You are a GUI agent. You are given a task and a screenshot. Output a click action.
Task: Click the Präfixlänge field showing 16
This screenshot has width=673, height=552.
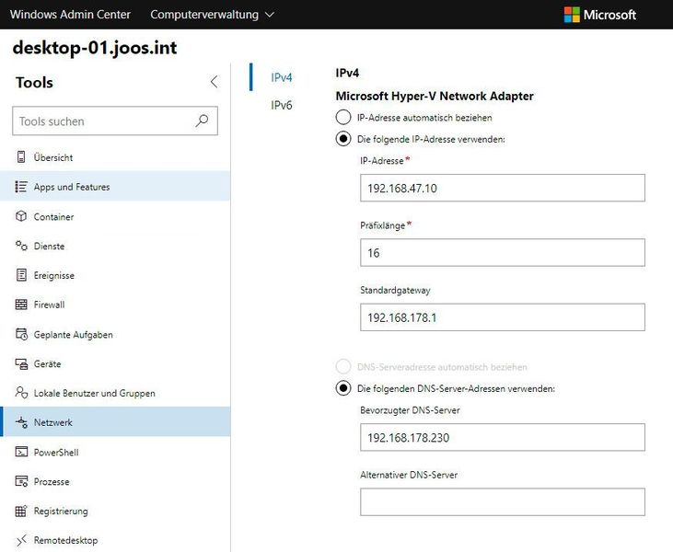tap(502, 253)
